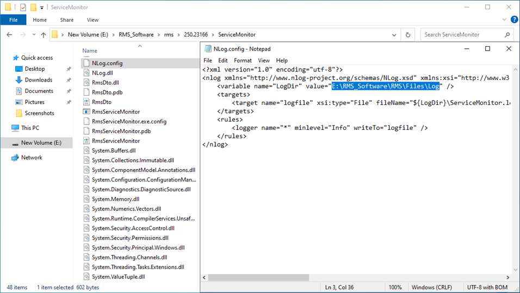Click New folder quick access icon

pos(33,7)
